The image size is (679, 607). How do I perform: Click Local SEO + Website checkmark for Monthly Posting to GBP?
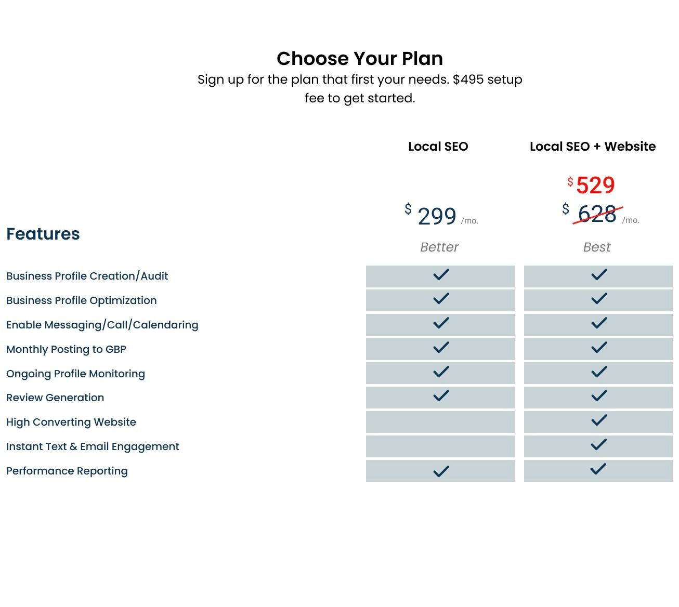pos(599,348)
